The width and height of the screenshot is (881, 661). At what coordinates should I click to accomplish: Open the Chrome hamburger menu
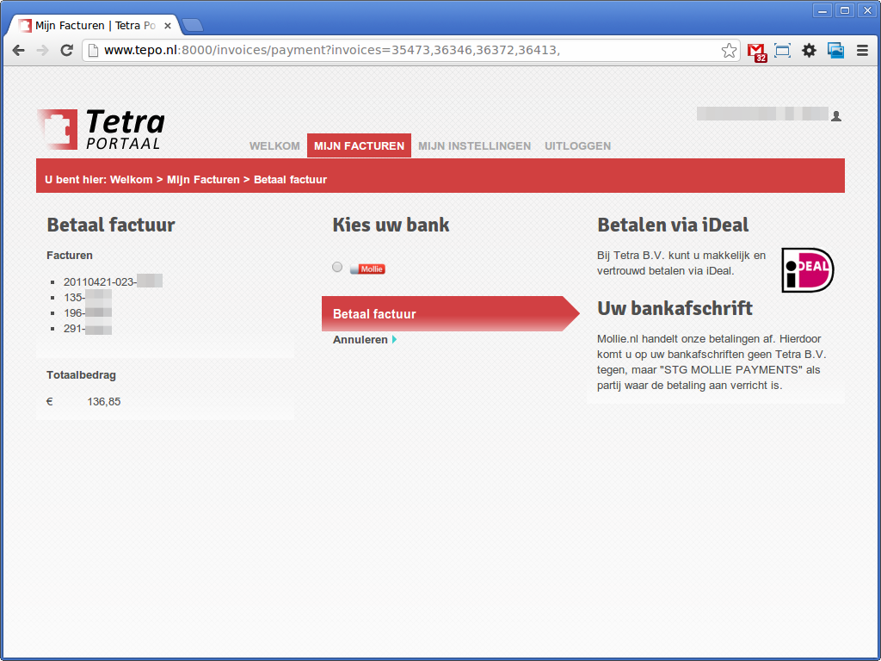pyautogui.click(x=862, y=51)
